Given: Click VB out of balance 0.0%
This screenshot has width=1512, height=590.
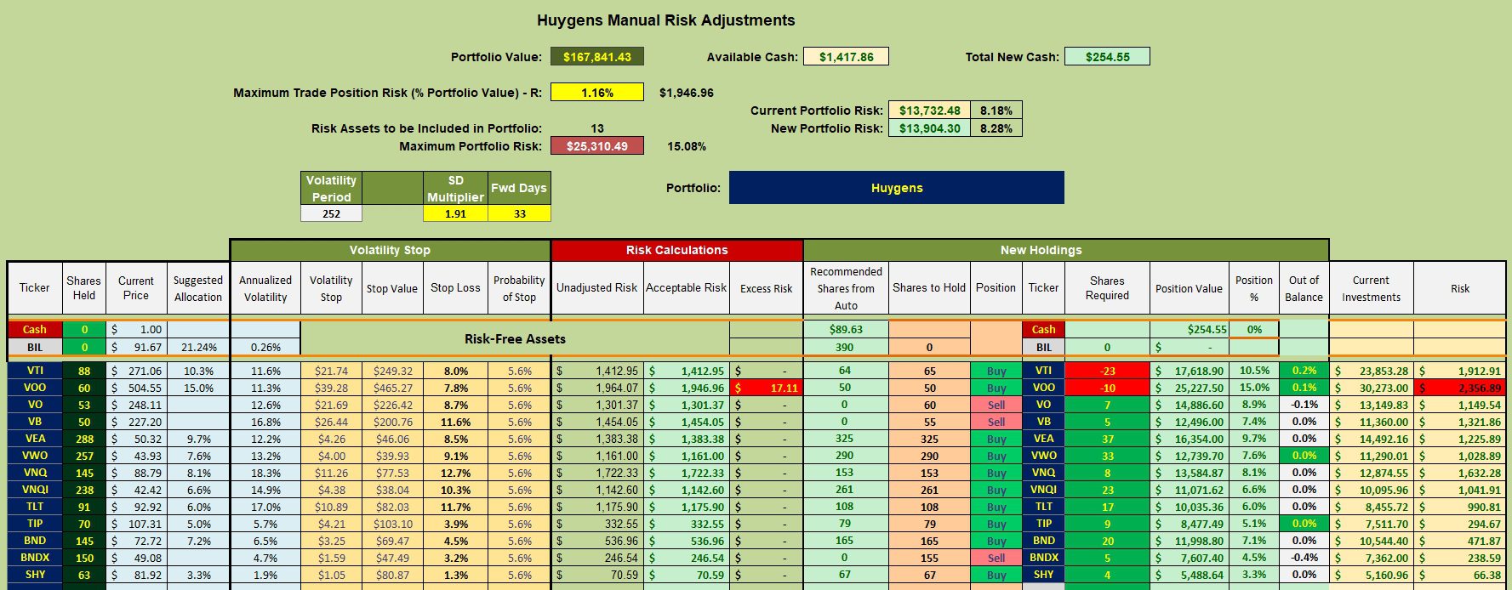Looking at the screenshot, I should click(1304, 422).
